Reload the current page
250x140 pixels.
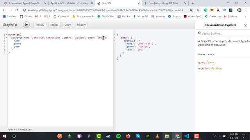coord(17,10)
